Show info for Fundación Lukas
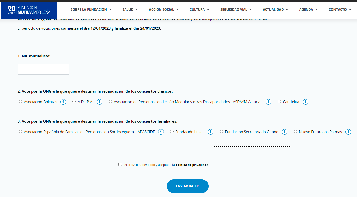The image size is (357, 197). coord(210,132)
